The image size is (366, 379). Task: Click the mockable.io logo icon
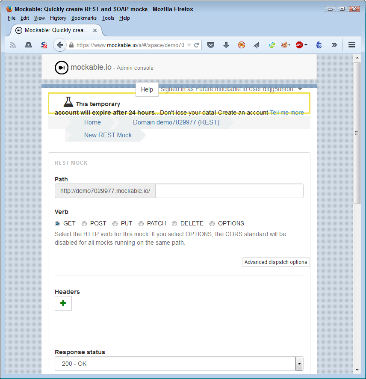coord(61,67)
